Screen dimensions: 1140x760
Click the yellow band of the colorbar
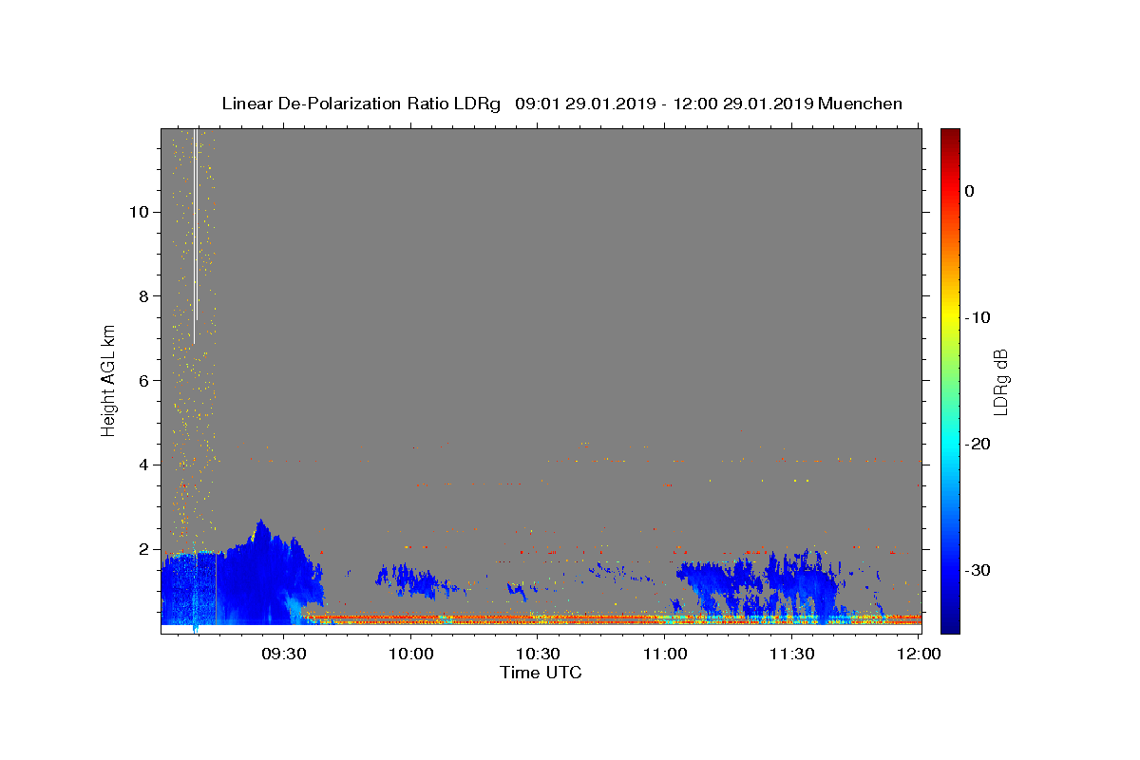949,313
